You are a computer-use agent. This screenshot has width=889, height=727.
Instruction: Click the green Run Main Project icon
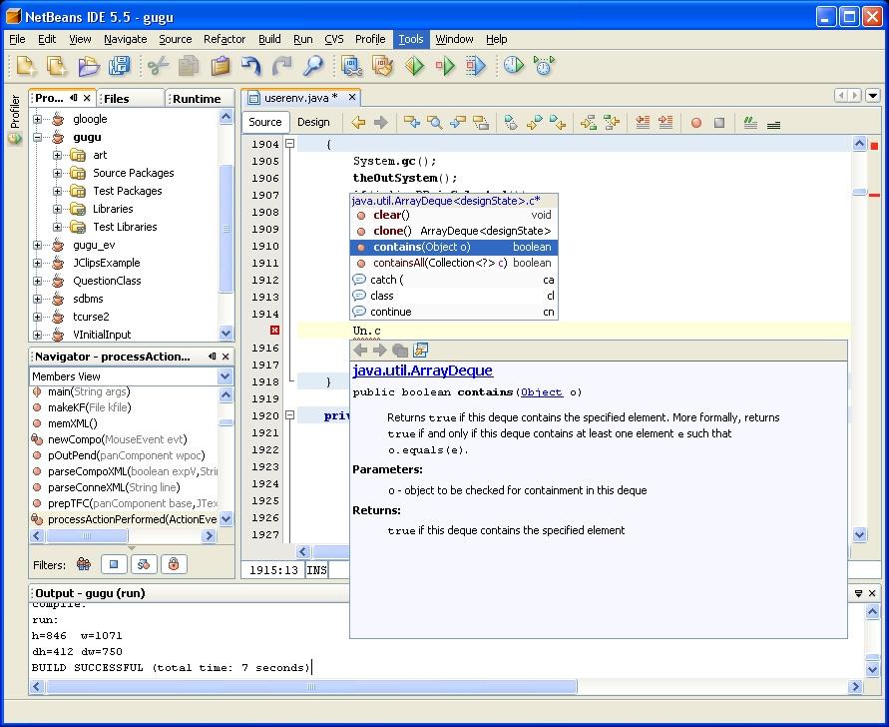(x=414, y=66)
